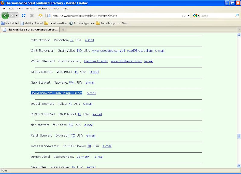Open the Latest Headlines feed bookmark

tap(56, 23)
